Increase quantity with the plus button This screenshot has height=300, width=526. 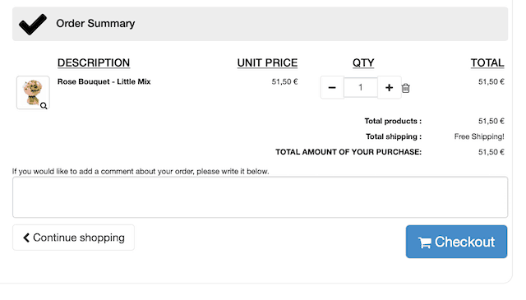(389, 88)
